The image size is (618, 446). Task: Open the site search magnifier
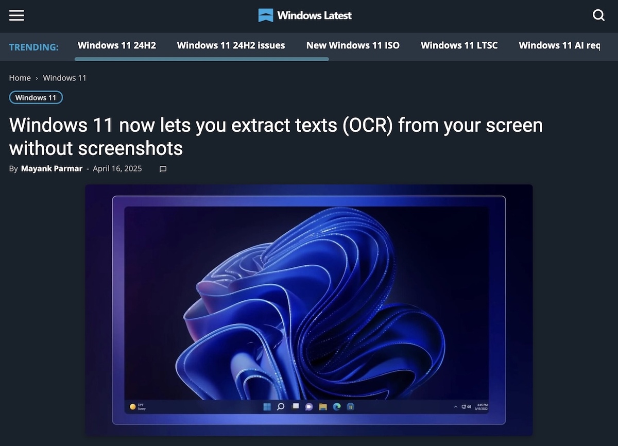[598, 15]
